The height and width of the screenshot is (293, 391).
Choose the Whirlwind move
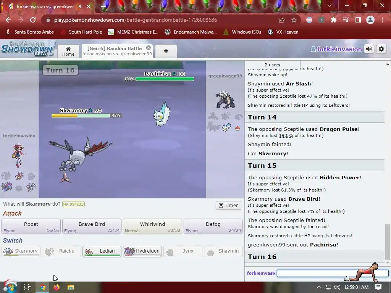click(152, 227)
